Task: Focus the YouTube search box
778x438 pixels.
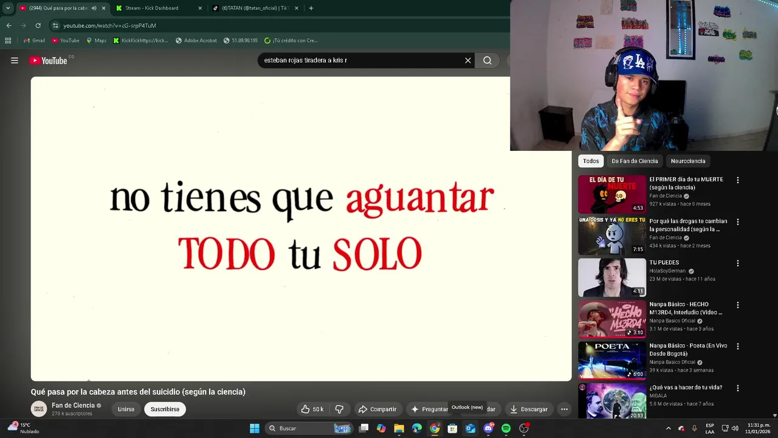Action: point(362,60)
